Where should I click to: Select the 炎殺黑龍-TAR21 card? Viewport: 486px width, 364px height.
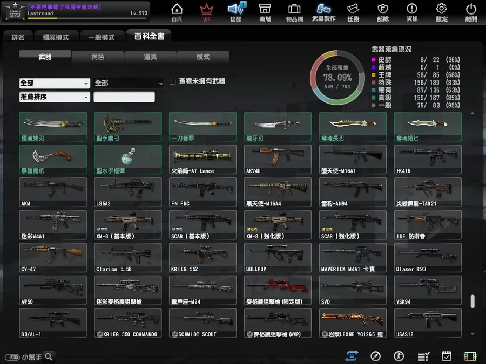[x=428, y=192]
